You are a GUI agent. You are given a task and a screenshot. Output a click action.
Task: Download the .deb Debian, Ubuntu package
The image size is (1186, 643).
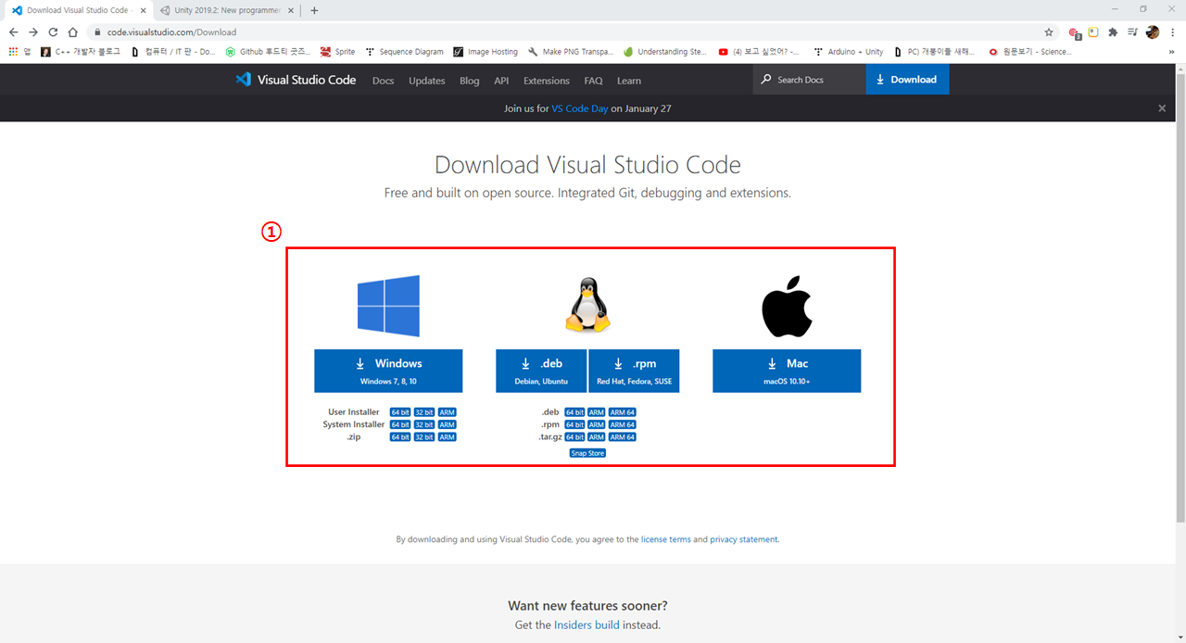[541, 371]
